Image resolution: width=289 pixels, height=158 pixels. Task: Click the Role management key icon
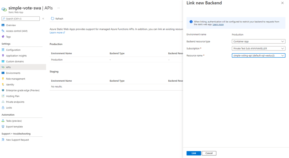3,79
